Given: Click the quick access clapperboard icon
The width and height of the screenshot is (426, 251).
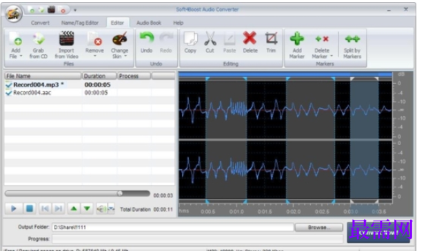Looking at the screenshot, I should click(x=51, y=10).
